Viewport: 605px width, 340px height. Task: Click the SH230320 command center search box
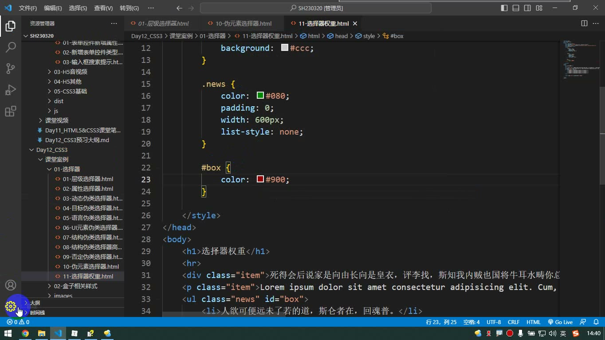(x=316, y=8)
